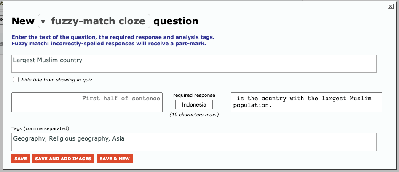Click the First half of sentence box

pyautogui.click(x=87, y=102)
